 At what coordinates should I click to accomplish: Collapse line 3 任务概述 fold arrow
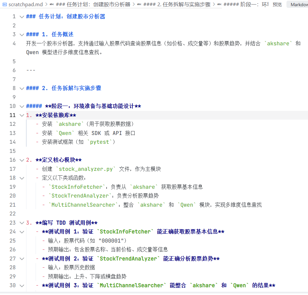[22, 35]
